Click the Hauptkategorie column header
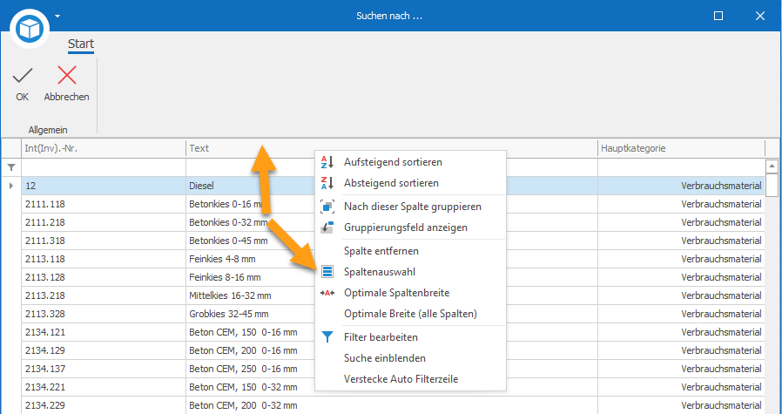782x414 pixels. coord(681,148)
